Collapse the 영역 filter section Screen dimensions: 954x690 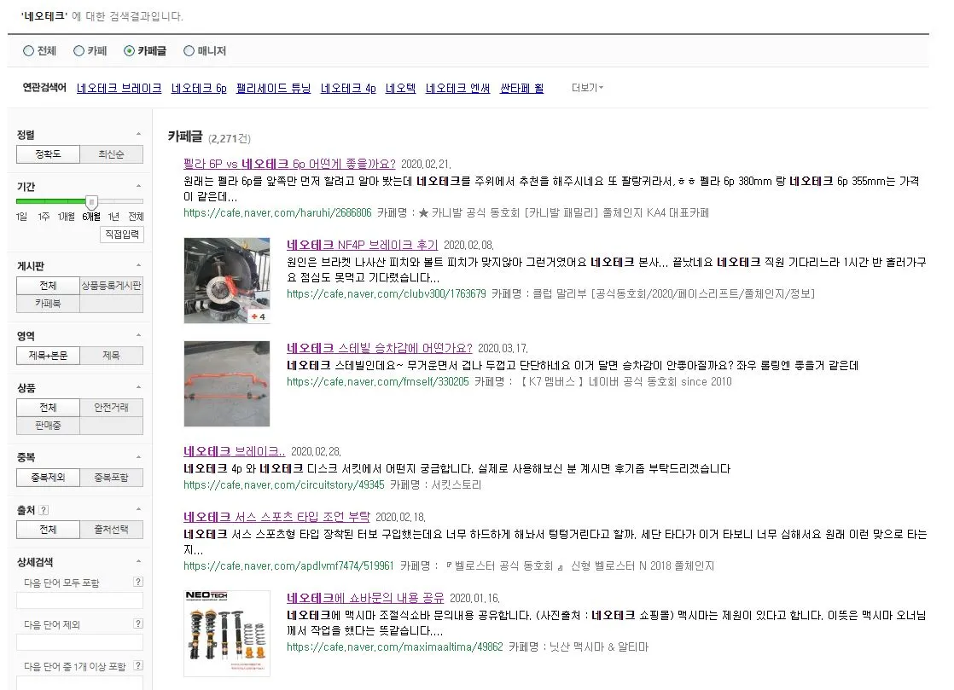click(139, 335)
